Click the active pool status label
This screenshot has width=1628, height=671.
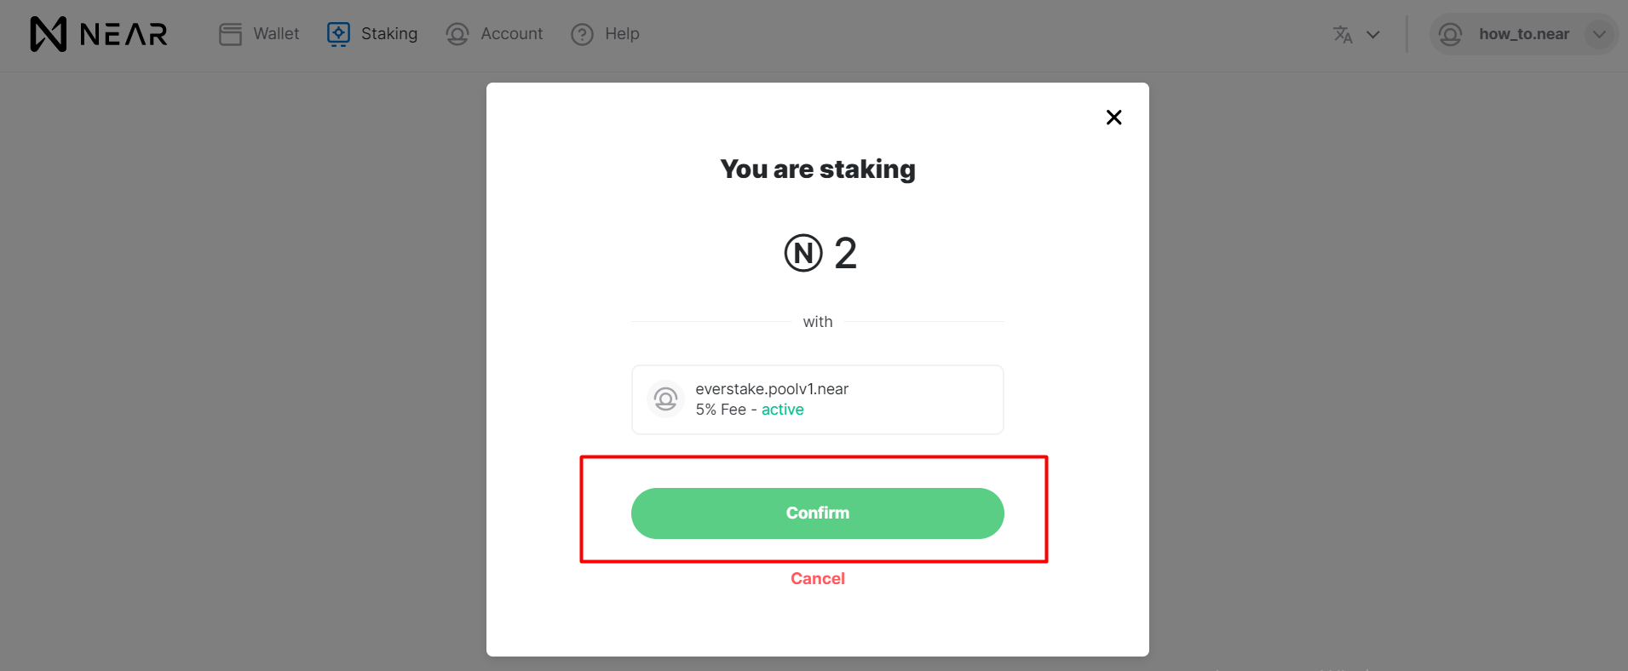coord(782,409)
